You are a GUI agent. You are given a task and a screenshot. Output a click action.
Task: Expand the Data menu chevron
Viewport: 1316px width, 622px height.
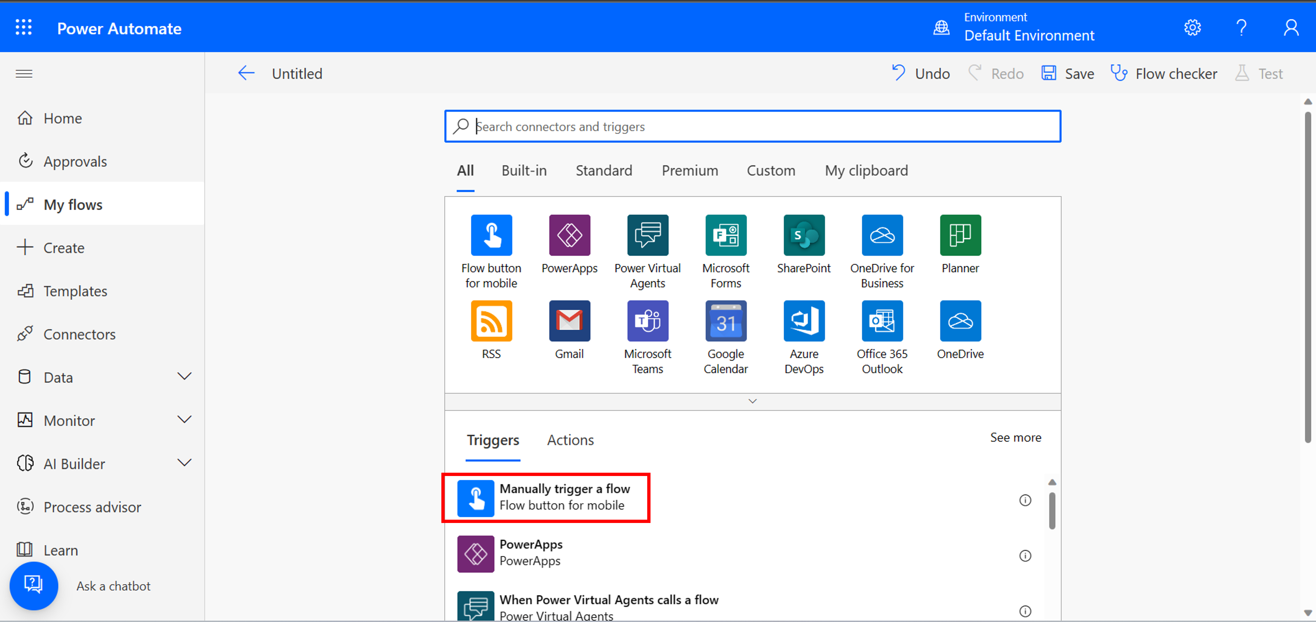(184, 377)
